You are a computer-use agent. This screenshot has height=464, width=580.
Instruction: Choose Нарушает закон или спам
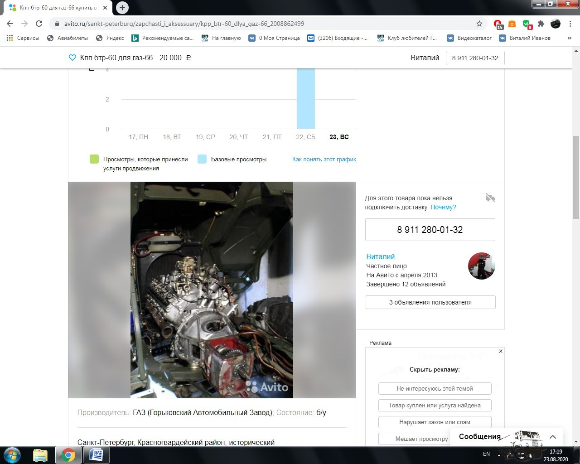(x=435, y=422)
